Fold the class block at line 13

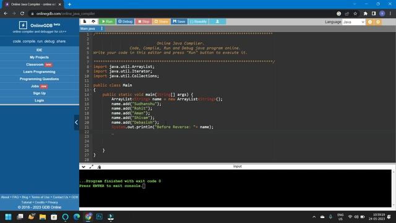click(91, 90)
